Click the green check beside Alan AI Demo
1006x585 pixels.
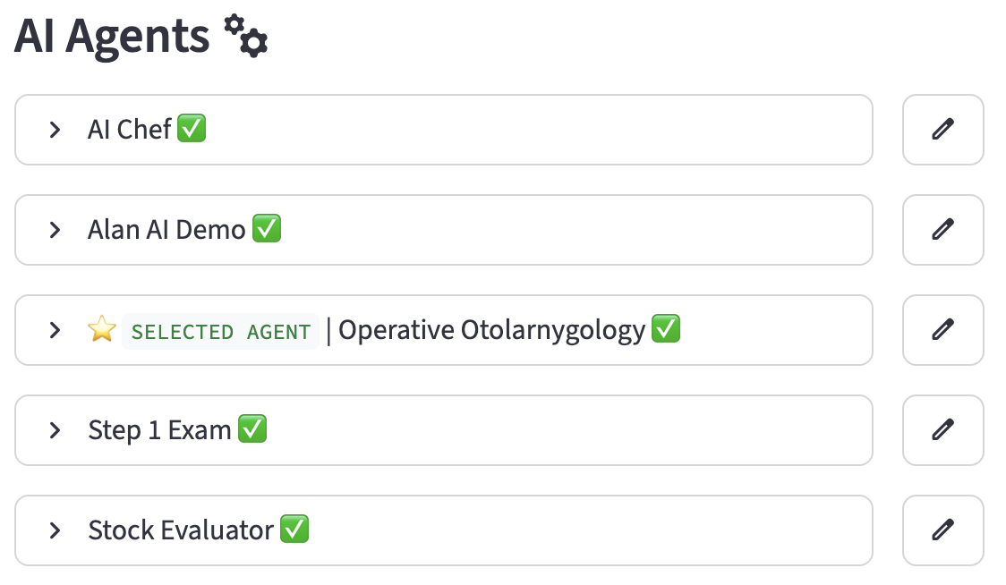267,229
